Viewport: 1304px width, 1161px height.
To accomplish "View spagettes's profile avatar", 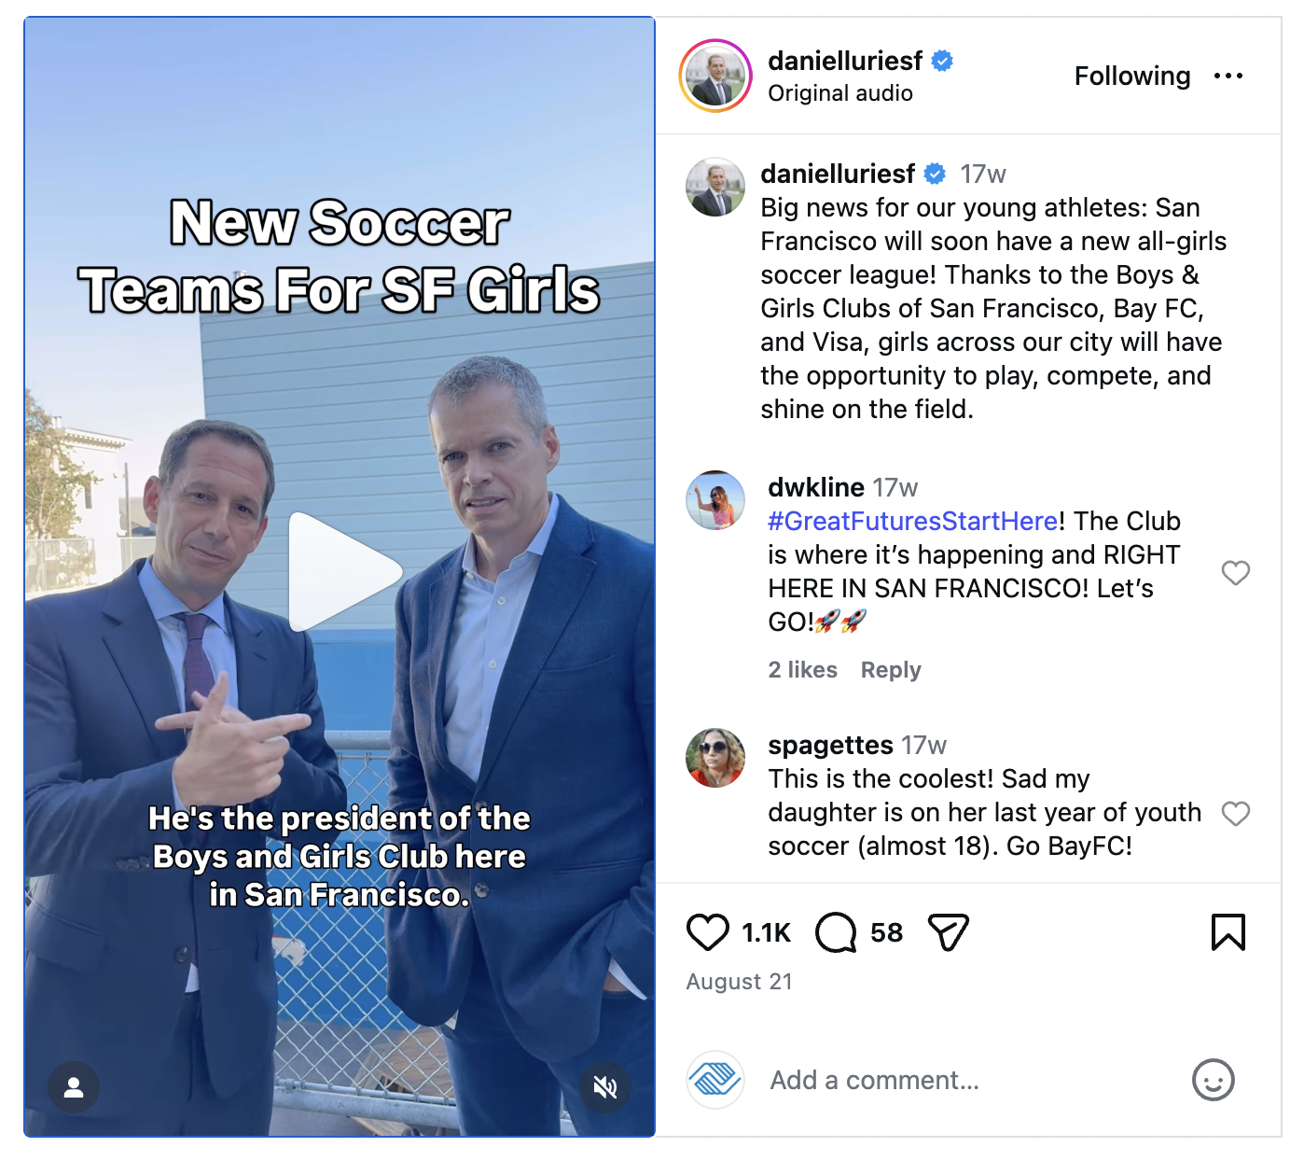I will [715, 758].
